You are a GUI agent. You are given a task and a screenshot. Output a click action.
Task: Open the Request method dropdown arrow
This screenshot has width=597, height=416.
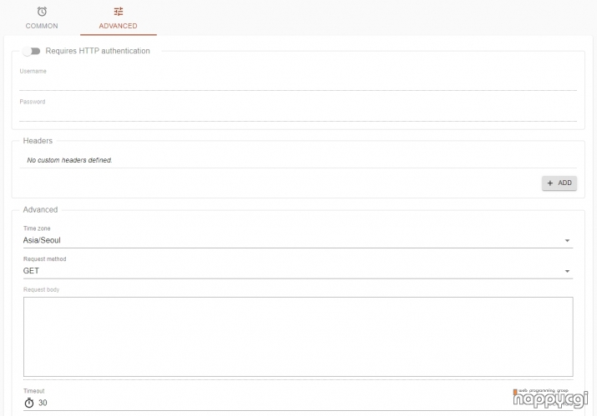click(x=567, y=271)
